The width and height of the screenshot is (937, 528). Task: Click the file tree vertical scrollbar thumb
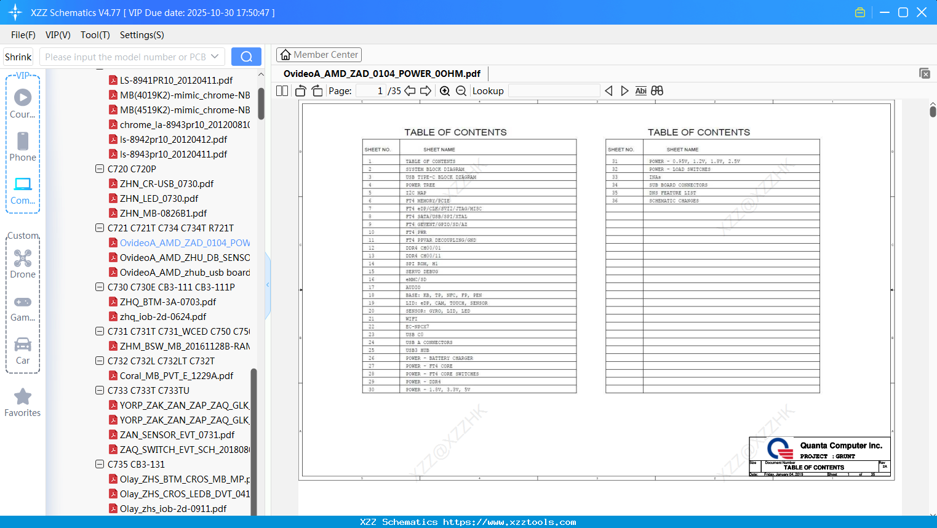(x=261, y=103)
